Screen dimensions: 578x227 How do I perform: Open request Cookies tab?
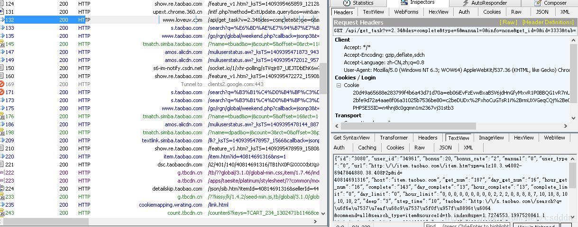tap(492, 12)
